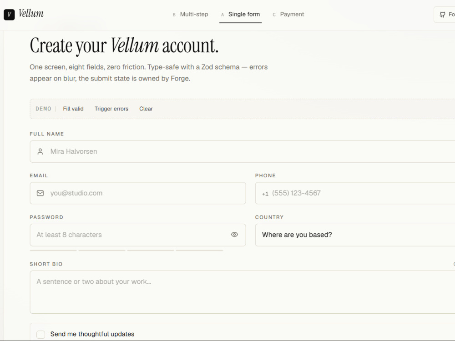Focus the Short Bio text area
This screenshot has width=455, height=341.
tap(243, 292)
